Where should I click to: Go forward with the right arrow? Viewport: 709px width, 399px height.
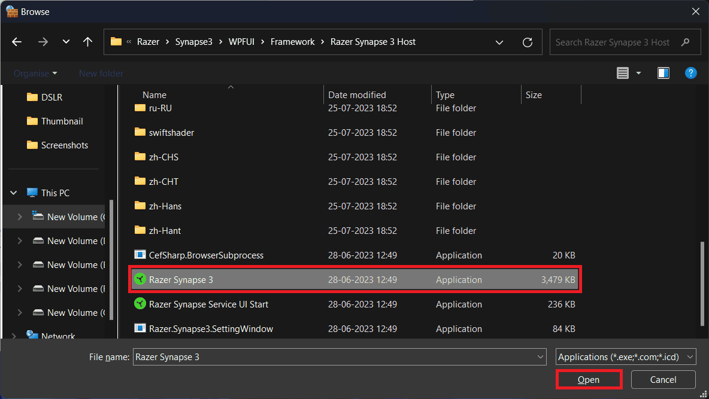coord(43,42)
